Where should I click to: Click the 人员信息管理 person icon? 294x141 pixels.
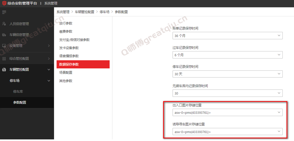[4, 24]
